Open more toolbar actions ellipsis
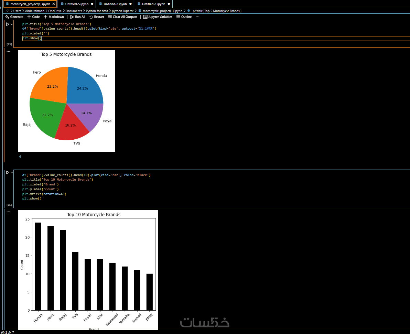410x334 pixels. [x=197, y=17]
